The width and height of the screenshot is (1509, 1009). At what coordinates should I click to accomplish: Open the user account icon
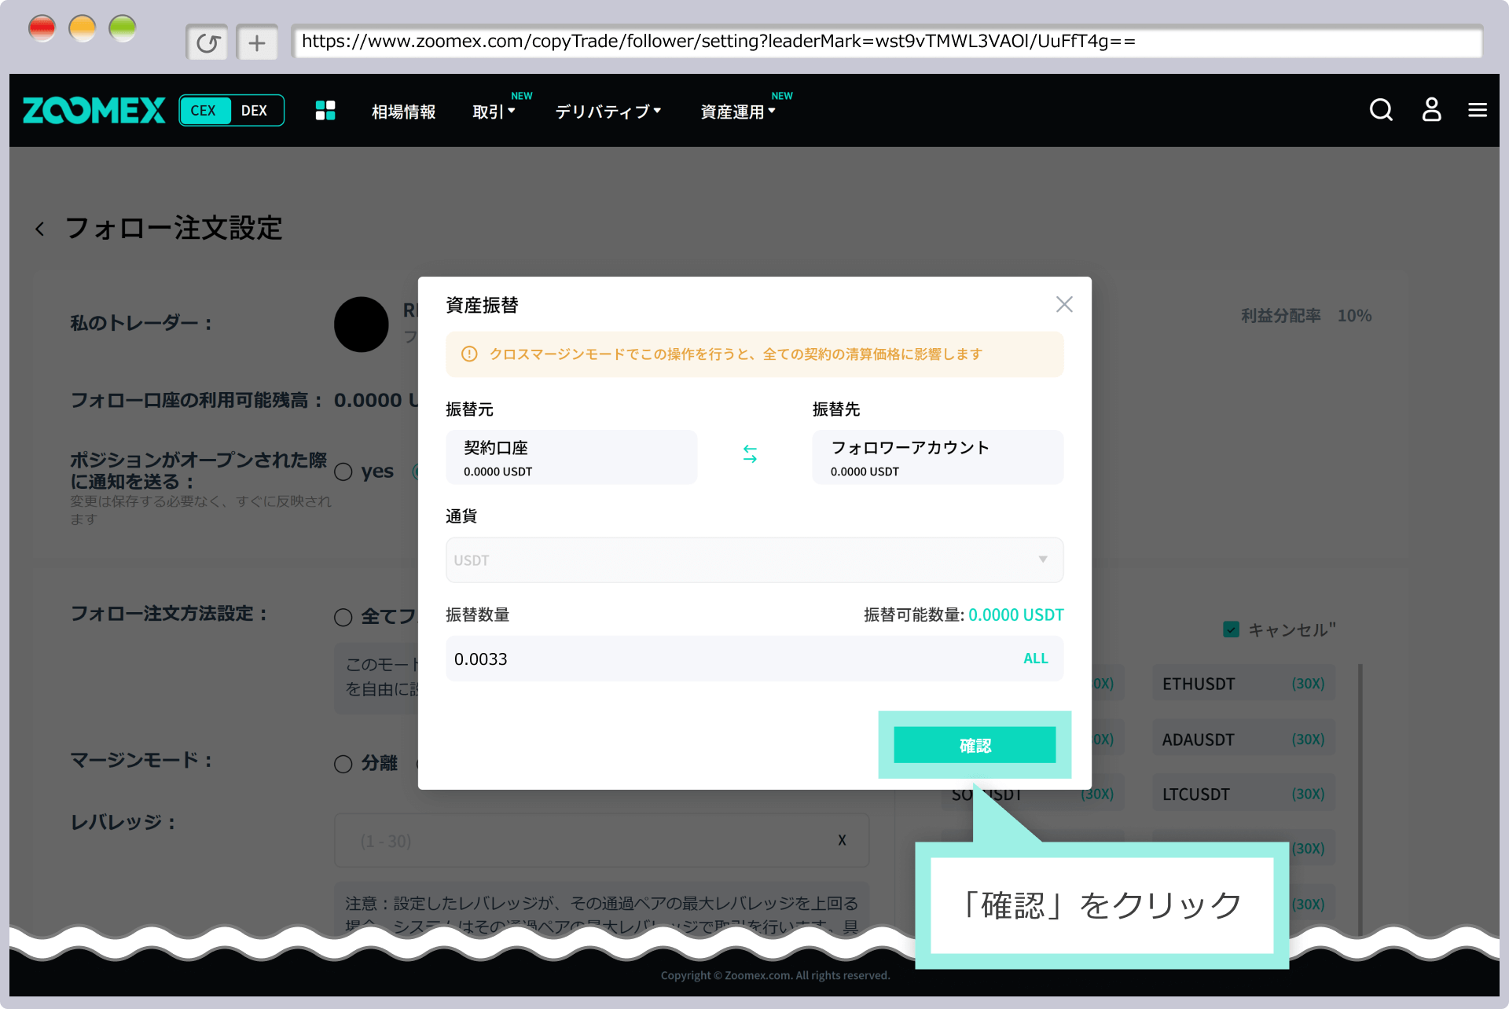click(1431, 110)
